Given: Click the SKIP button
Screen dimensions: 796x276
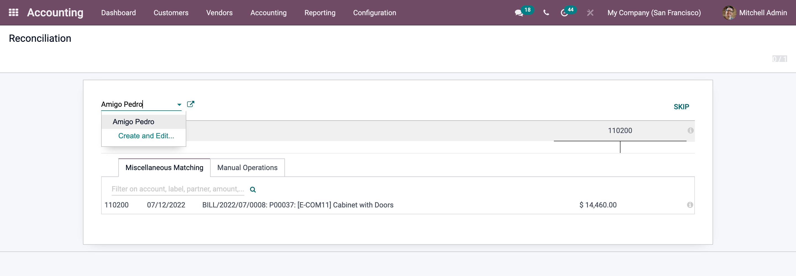Looking at the screenshot, I should pos(681,107).
